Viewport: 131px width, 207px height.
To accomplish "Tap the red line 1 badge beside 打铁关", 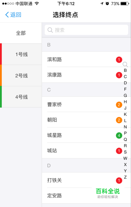I will tap(119, 181).
